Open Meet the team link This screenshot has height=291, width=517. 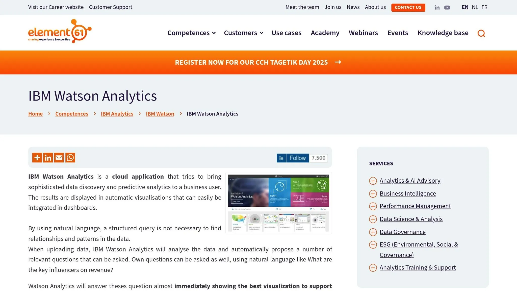[x=302, y=7]
